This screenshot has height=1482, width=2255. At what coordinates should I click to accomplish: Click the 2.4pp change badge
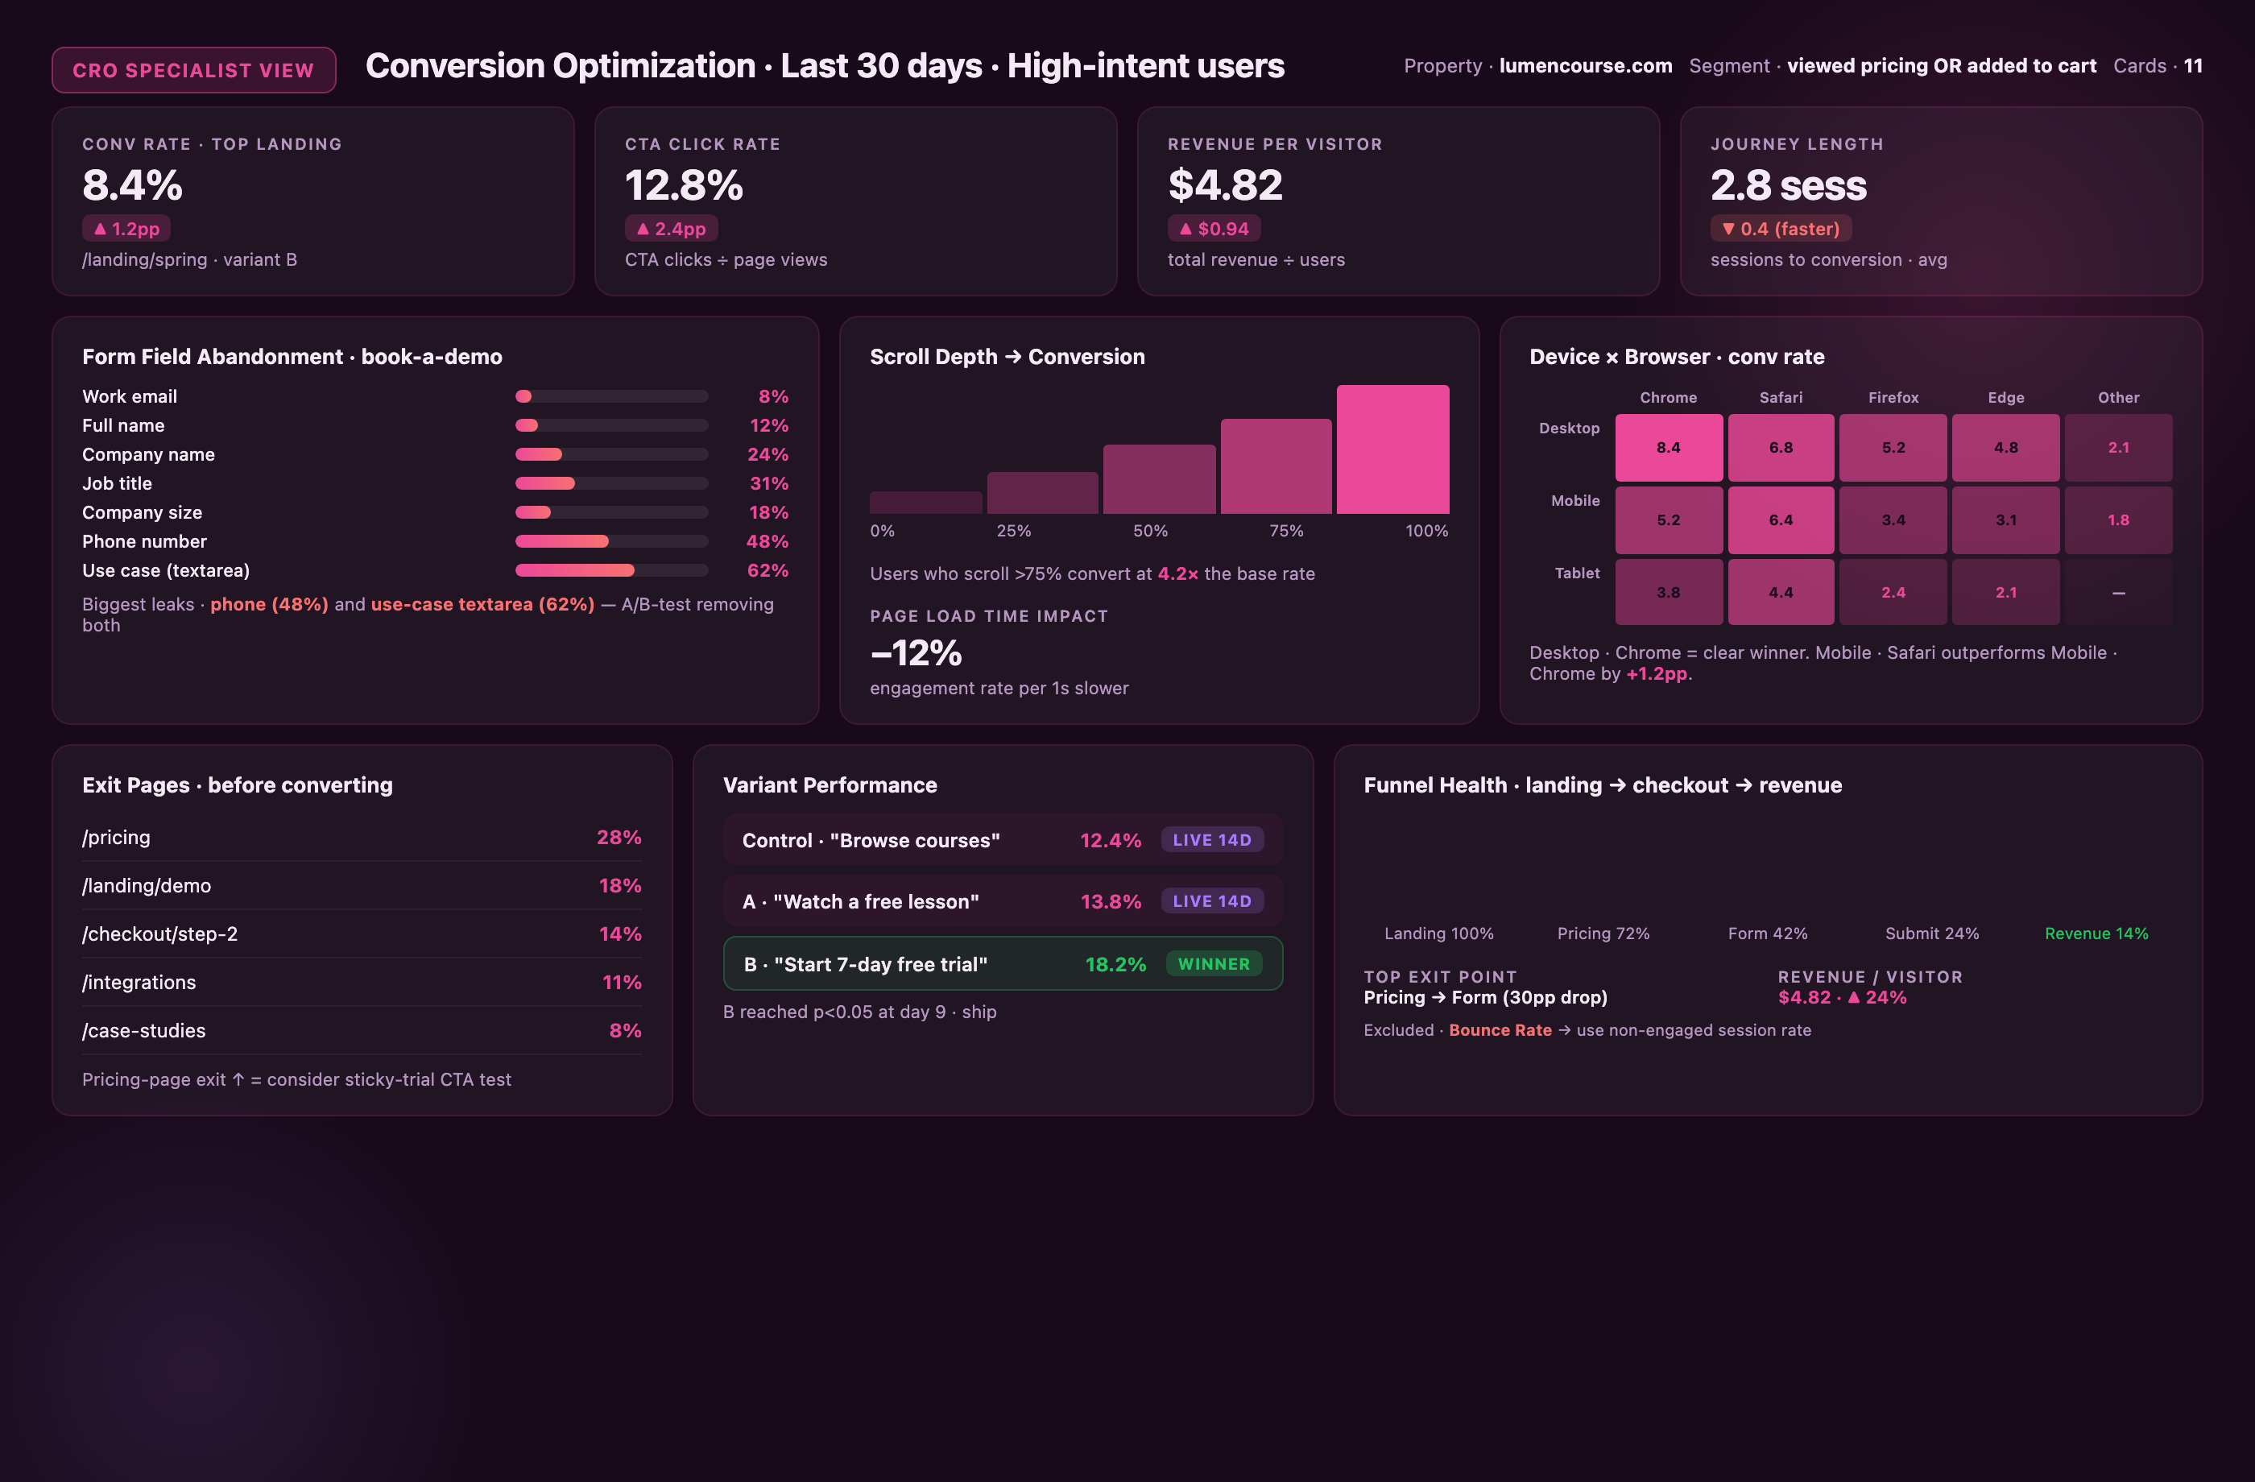[671, 229]
